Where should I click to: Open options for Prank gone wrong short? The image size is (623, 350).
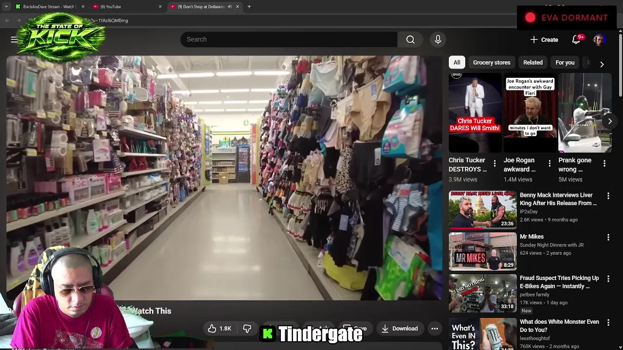[x=605, y=163]
